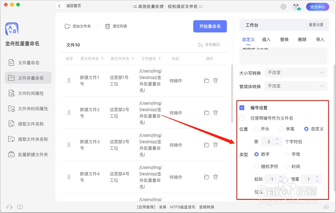The image size is (336, 213).
Task: Click the 重置设置 button
Action: 316,25
